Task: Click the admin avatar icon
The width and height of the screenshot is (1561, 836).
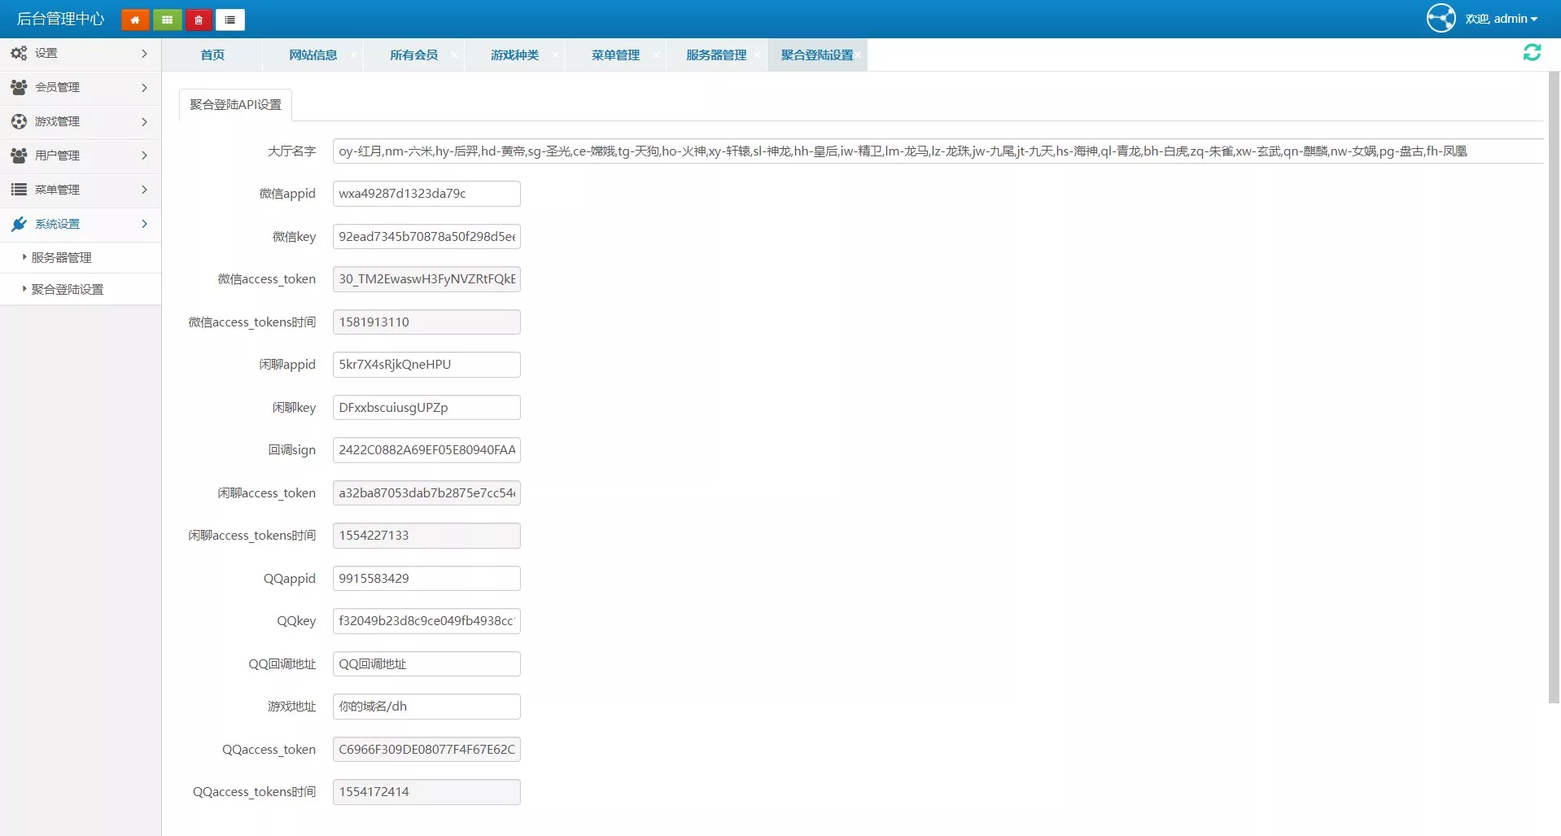Action: coord(1441,18)
